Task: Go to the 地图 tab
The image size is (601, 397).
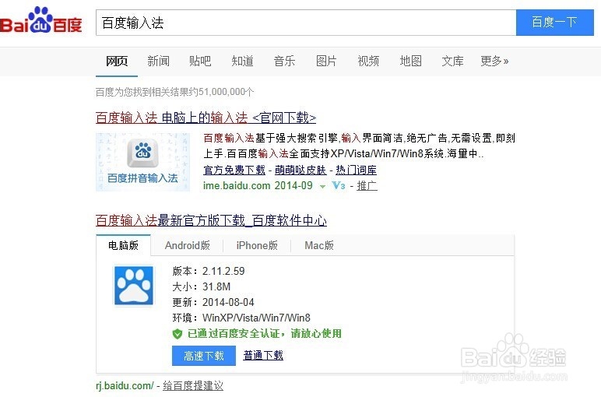Action: click(x=410, y=61)
